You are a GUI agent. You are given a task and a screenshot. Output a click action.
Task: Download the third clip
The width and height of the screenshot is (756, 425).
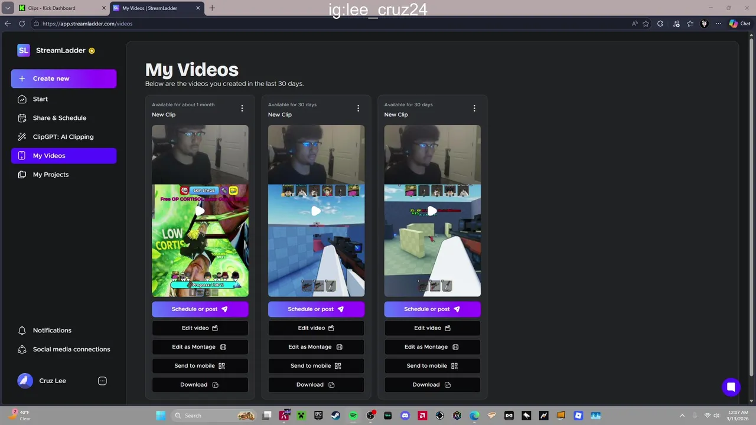(x=432, y=385)
